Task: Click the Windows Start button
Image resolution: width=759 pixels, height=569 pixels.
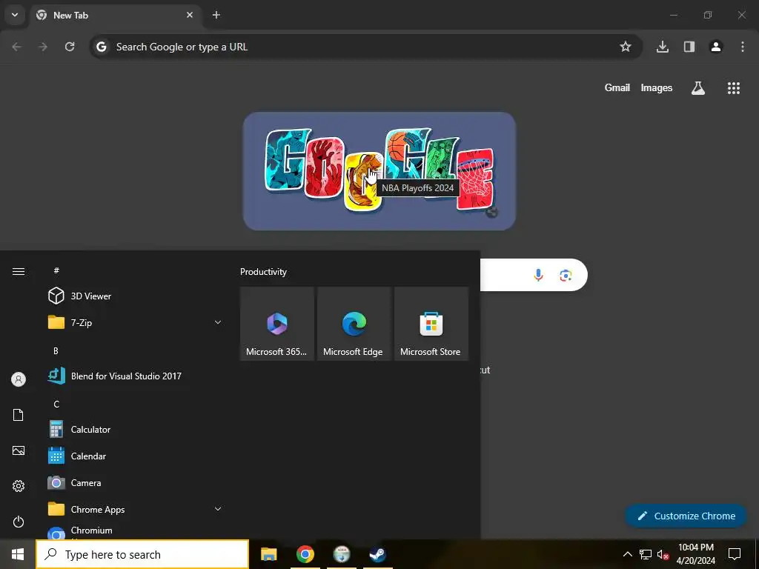Action: 18,554
